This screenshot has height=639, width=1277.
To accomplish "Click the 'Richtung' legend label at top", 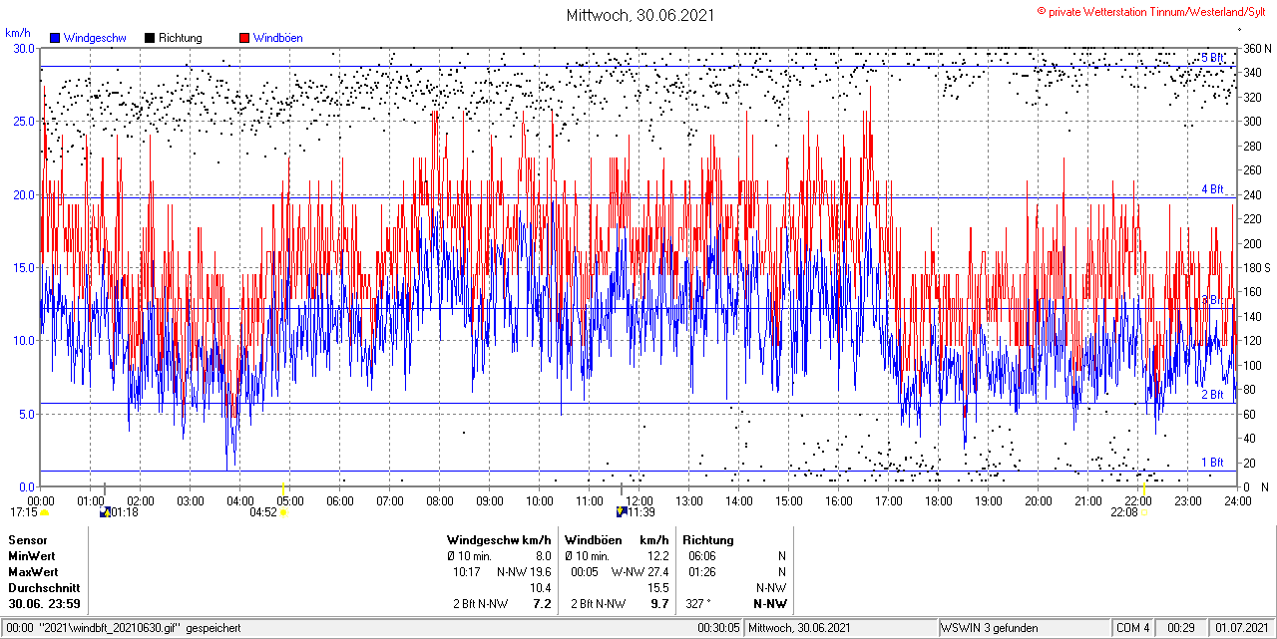I will click(181, 38).
